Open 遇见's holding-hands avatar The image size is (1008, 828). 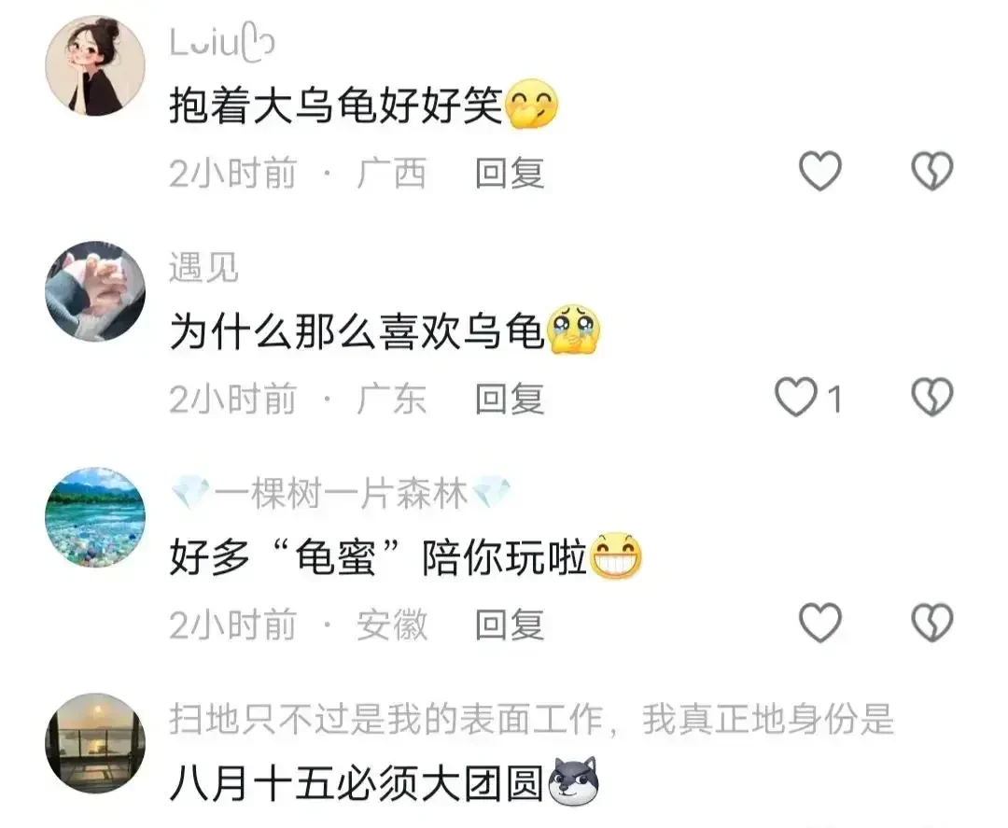coord(95,291)
